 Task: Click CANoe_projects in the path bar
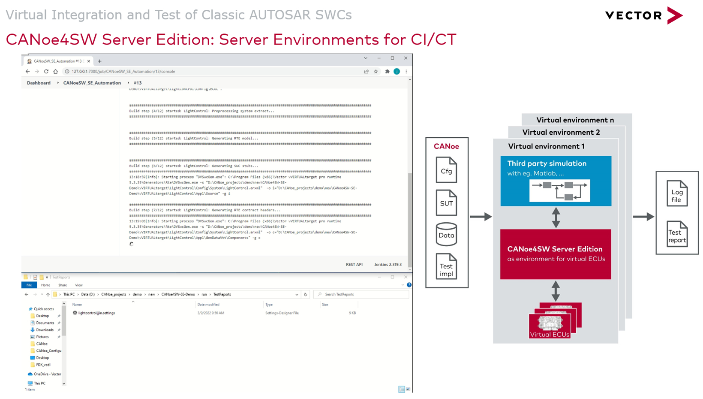(x=114, y=294)
